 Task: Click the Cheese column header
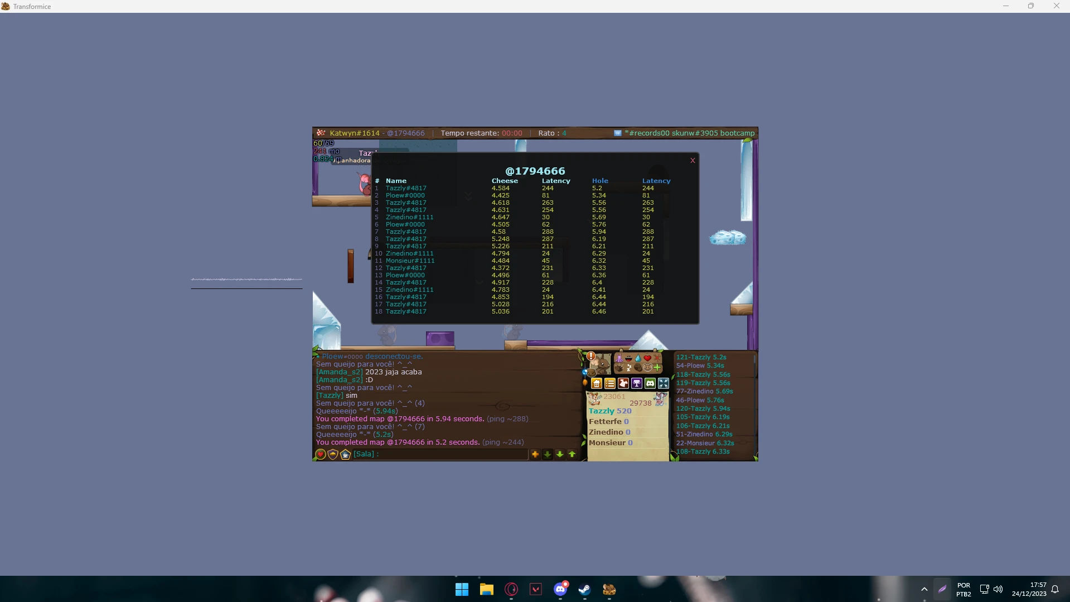[505, 181]
